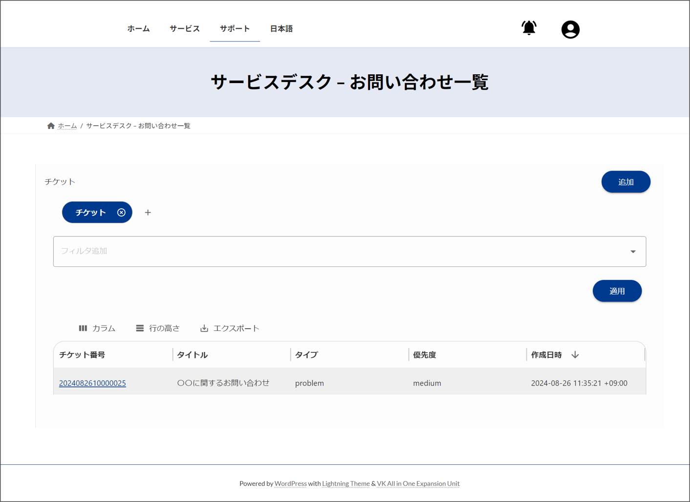Open the カラム column settings
The height and width of the screenshot is (502, 690).
click(97, 328)
